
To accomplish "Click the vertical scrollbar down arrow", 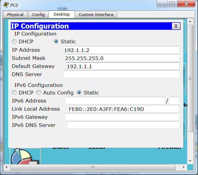I will [190, 161].
